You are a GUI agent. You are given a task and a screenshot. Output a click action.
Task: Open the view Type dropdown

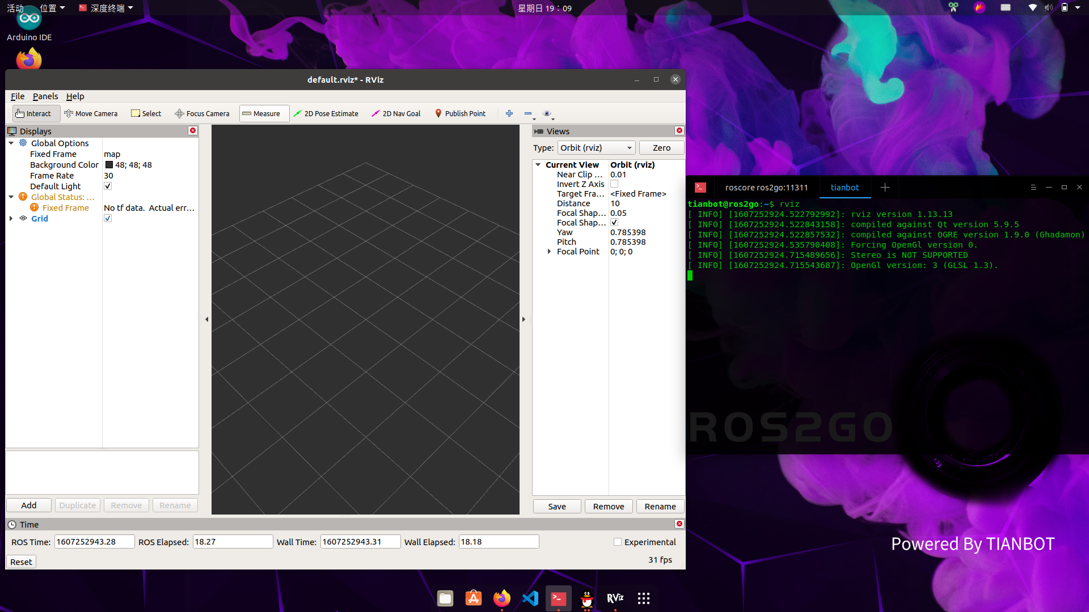596,148
